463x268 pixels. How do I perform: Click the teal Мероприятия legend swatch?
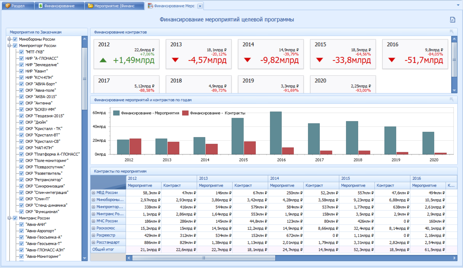116,113
